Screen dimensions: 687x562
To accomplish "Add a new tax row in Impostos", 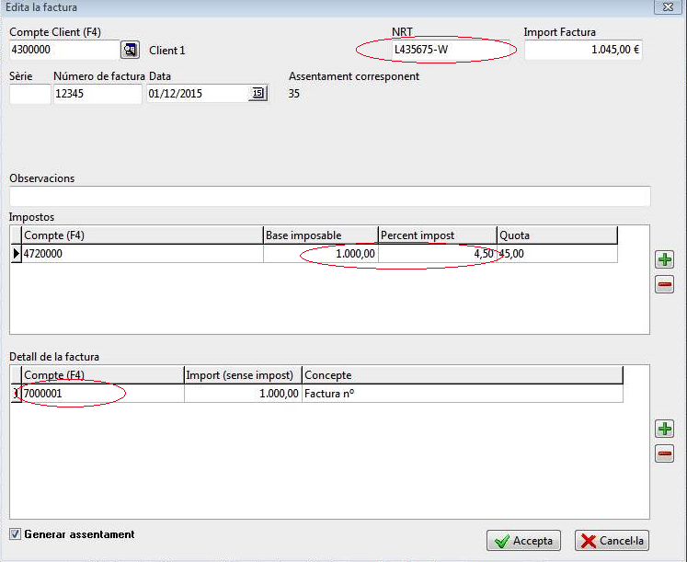I will pos(664,259).
